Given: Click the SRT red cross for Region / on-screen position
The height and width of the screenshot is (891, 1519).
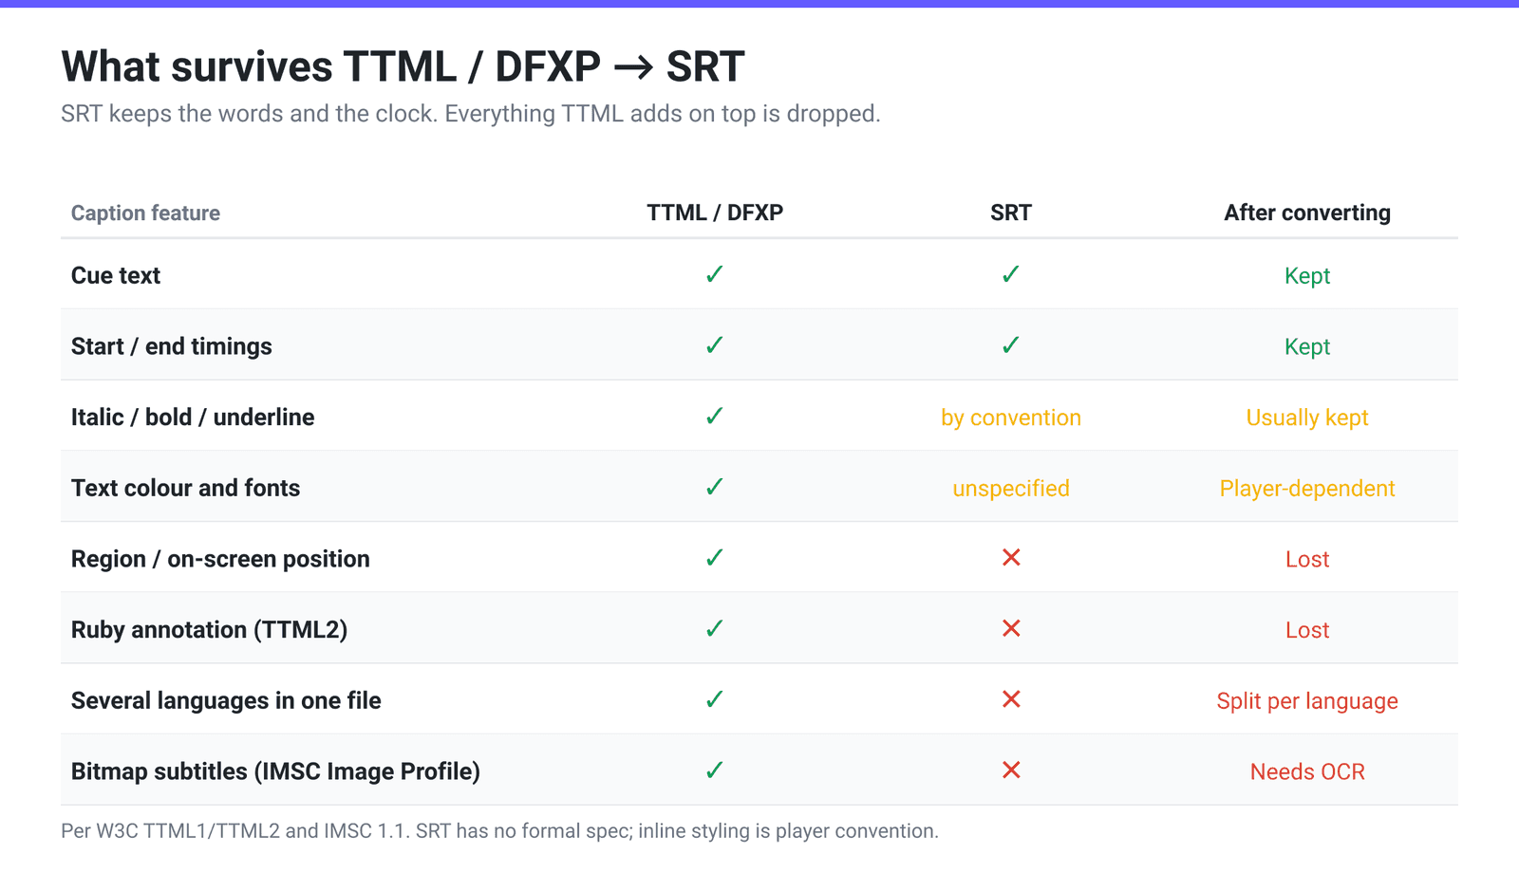Looking at the screenshot, I should (1011, 558).
